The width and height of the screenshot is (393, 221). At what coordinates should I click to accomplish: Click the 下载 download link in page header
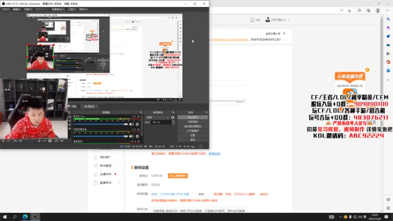(255, 20)
